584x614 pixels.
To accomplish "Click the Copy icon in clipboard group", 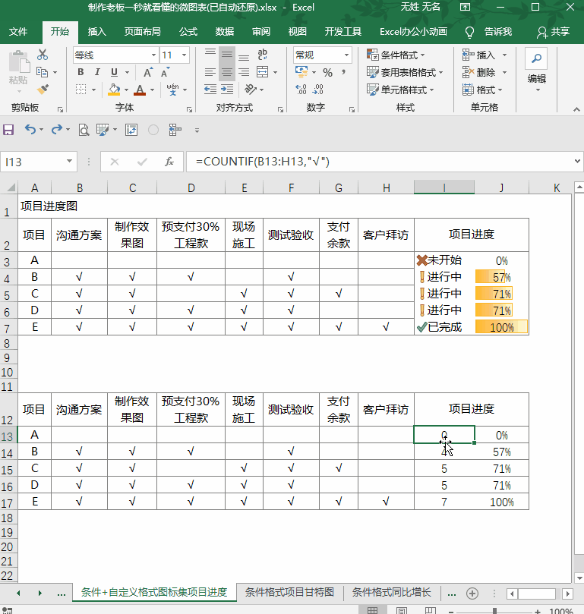I will [42, 72].
